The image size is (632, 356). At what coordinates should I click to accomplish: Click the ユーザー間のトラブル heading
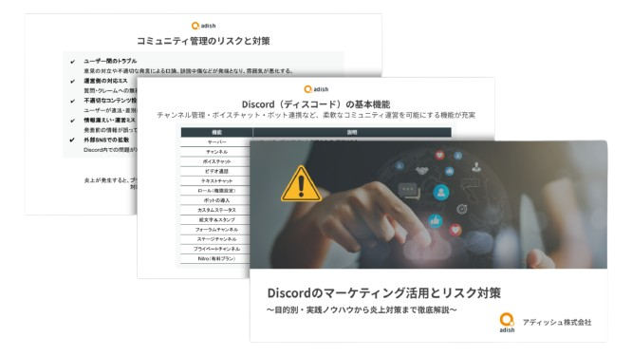(x=110, y=62)
